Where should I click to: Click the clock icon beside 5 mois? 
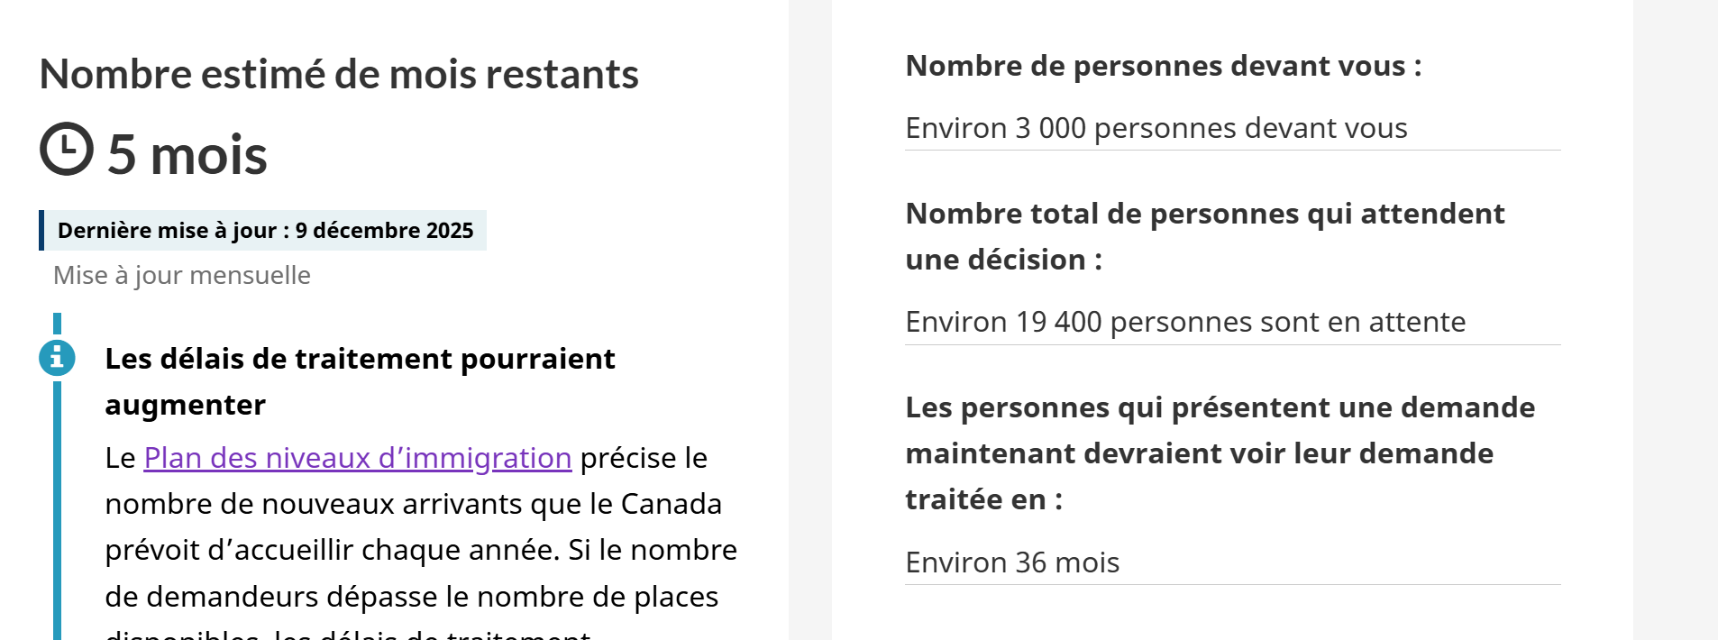pos(67,149)
